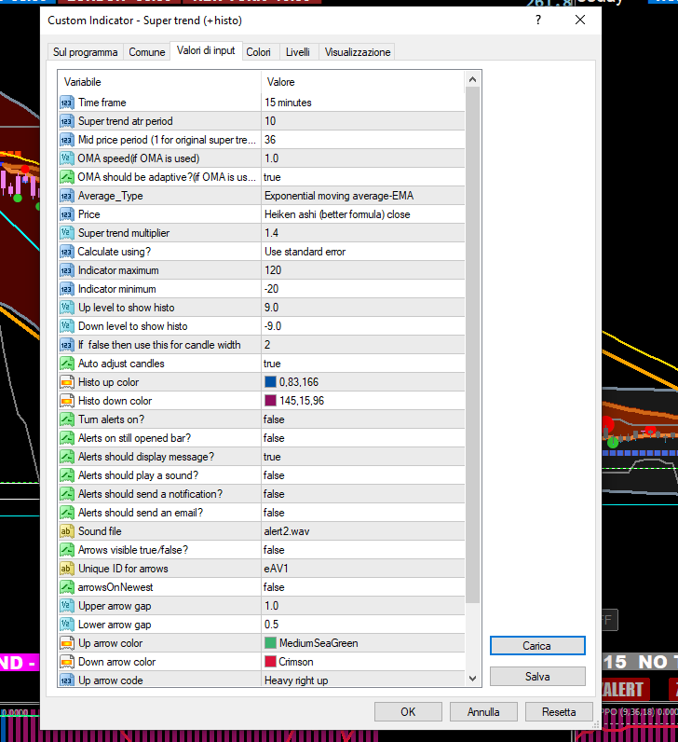The height and width of the screenshot is (742, 678).
Task: Click the double-type icon beside OMA speed
Action: [x=67, y=158]
